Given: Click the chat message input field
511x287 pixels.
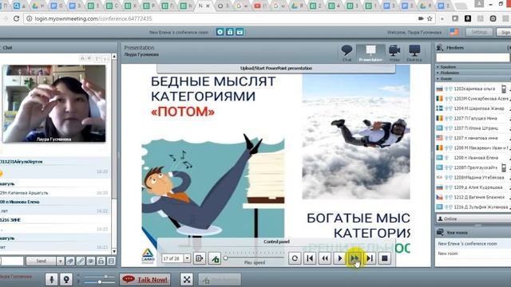Looking at the screenshot, I should (12, 261).
